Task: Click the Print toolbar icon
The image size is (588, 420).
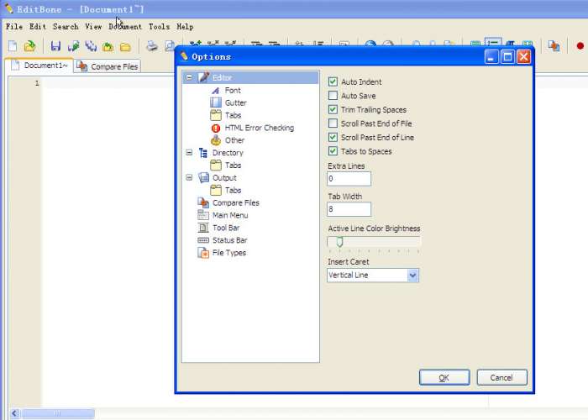Action: tap(152, 46)
